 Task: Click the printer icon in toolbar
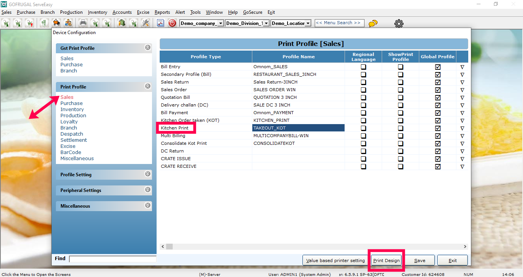pos(83,23)
